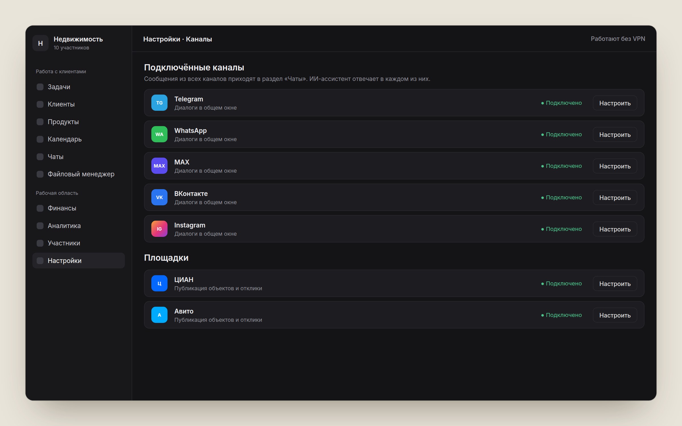The width and height of the screenshot is (682, 426).
Task: Click the Подключено status for Telegram
Action: [x=561, y=103]
